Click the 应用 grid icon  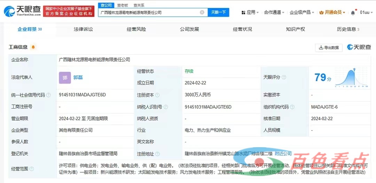243,13
